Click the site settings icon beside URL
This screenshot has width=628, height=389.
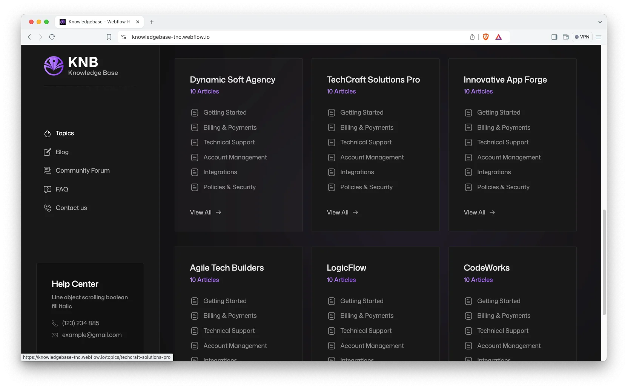[124, 37]
